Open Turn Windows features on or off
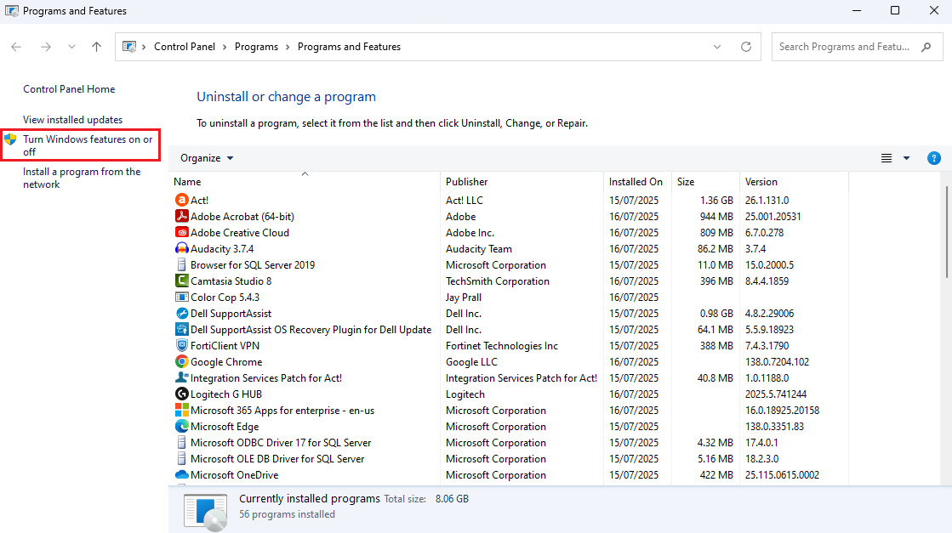 [x=88, y=145]
